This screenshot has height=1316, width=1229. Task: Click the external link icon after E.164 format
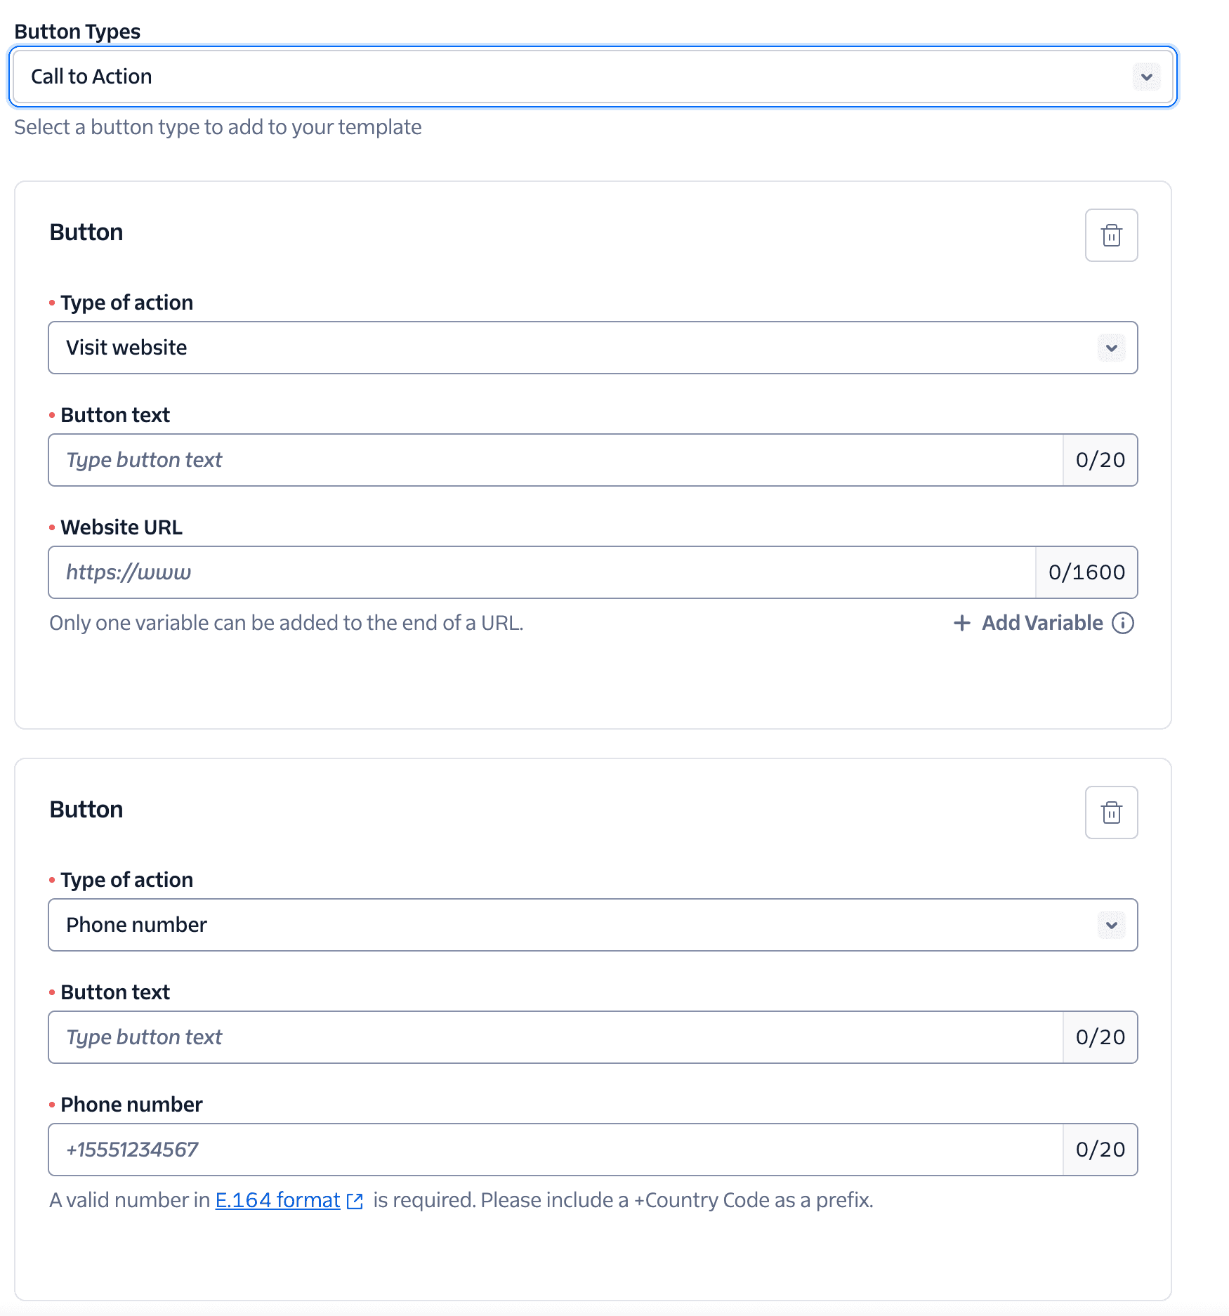pos(354,1201)
